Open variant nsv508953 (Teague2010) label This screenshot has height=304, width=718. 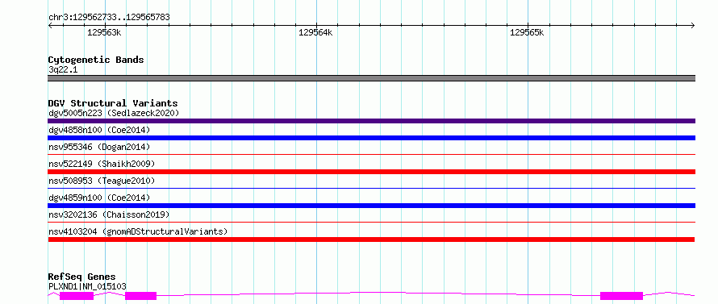coord(101,181)
